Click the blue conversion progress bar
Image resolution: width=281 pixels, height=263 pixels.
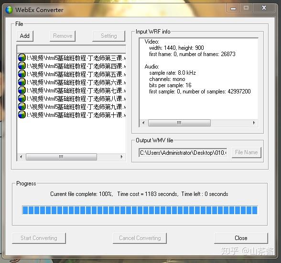[140, 210]
